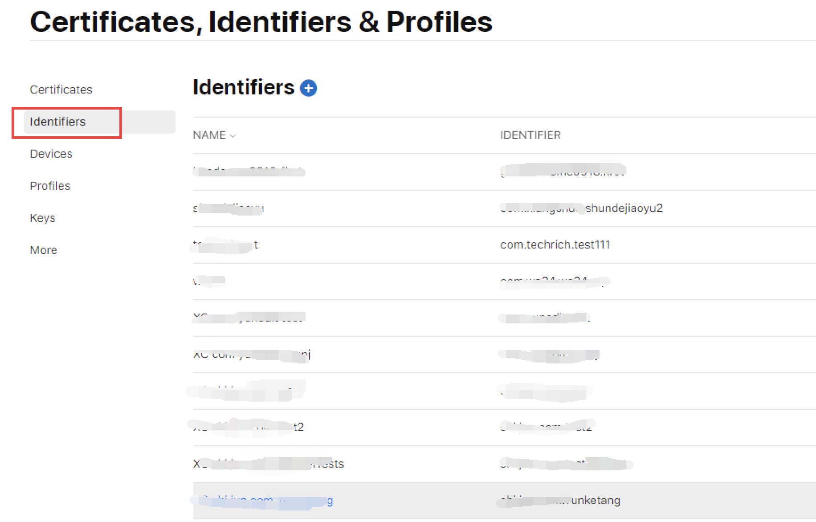Open the row whose name ends in t2

[505, 428]
